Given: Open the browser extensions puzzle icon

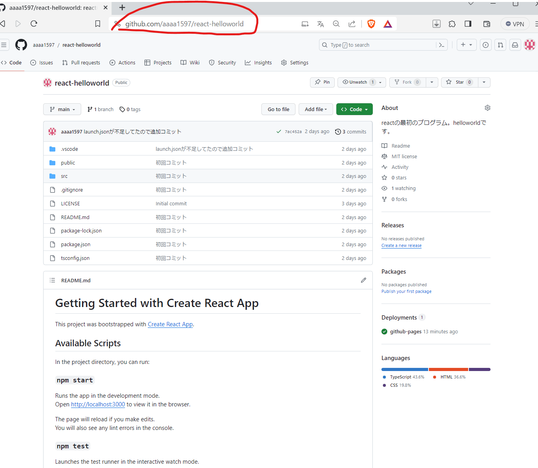Looking at the screenshot, I should 452,24.
